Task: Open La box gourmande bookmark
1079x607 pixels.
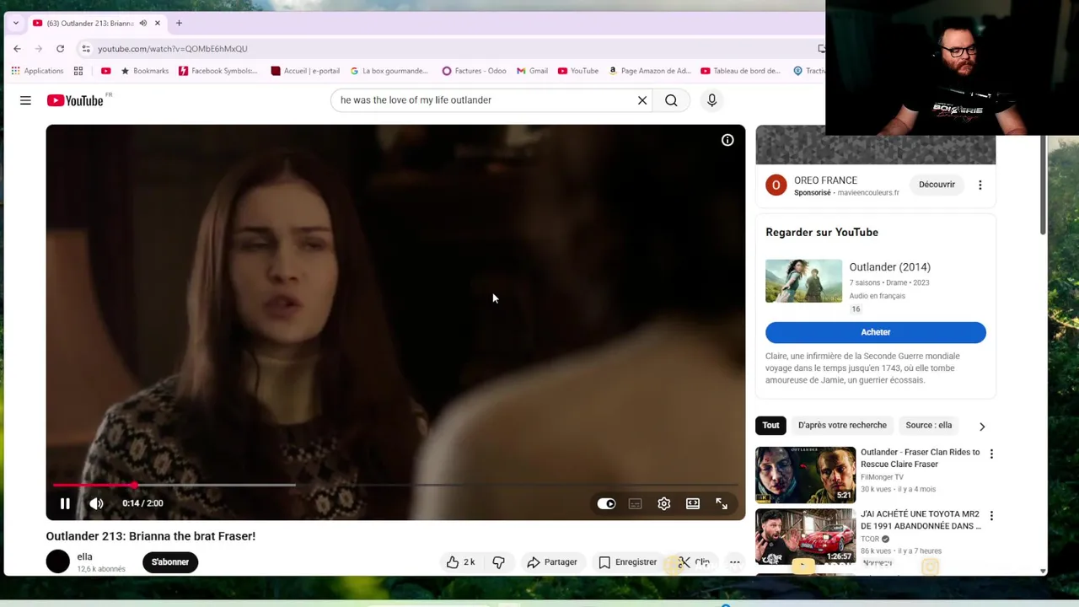Action: tap(389, 71)
